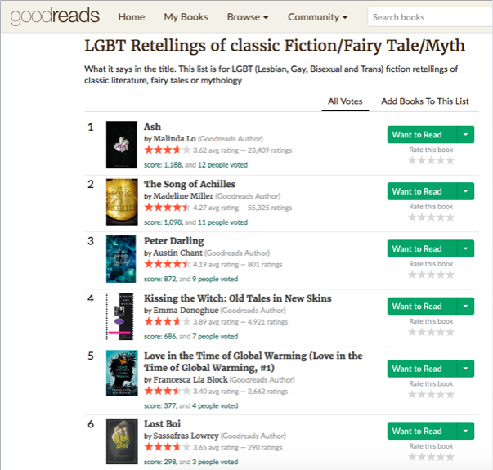
Task: Open the Lost Boi cover thumbnail
Action: [121, 441]
